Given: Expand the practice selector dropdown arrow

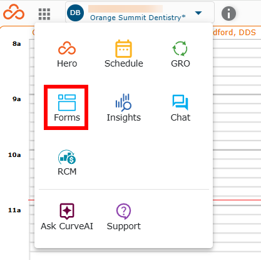Looking at the screenshot, I should pos(198,13).
